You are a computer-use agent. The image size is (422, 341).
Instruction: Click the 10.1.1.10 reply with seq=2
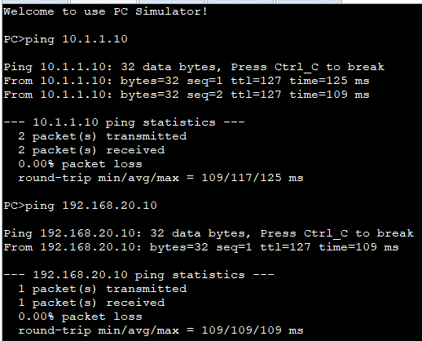pyautogui.click(x=187, y=95)
